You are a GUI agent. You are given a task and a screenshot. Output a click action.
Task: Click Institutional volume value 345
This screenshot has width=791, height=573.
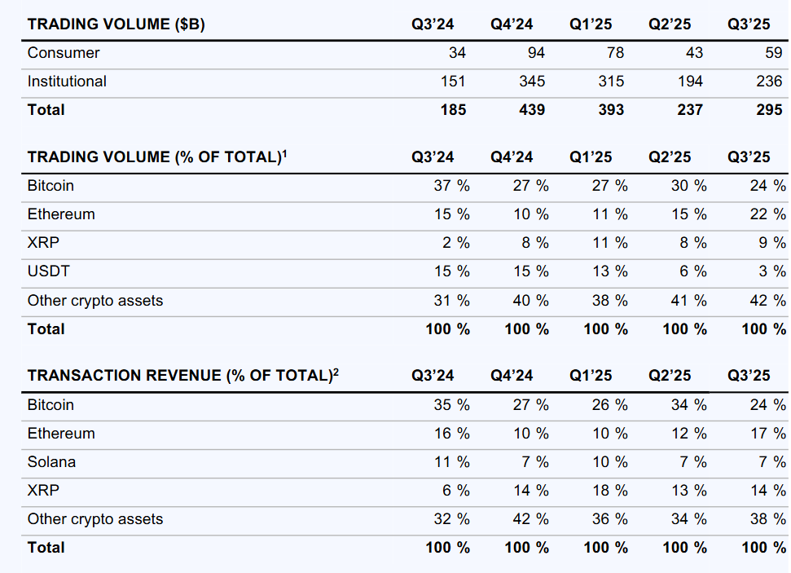[532, 82]
